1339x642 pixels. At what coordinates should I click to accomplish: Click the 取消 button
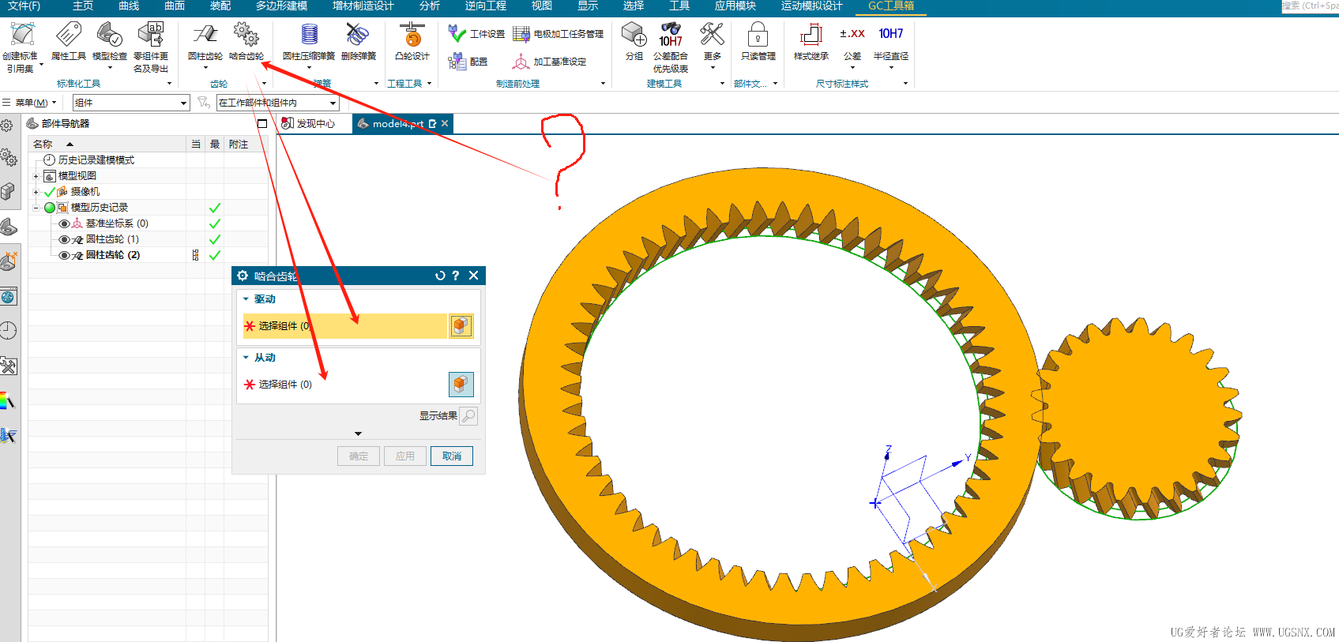click(x=452, y=456)
